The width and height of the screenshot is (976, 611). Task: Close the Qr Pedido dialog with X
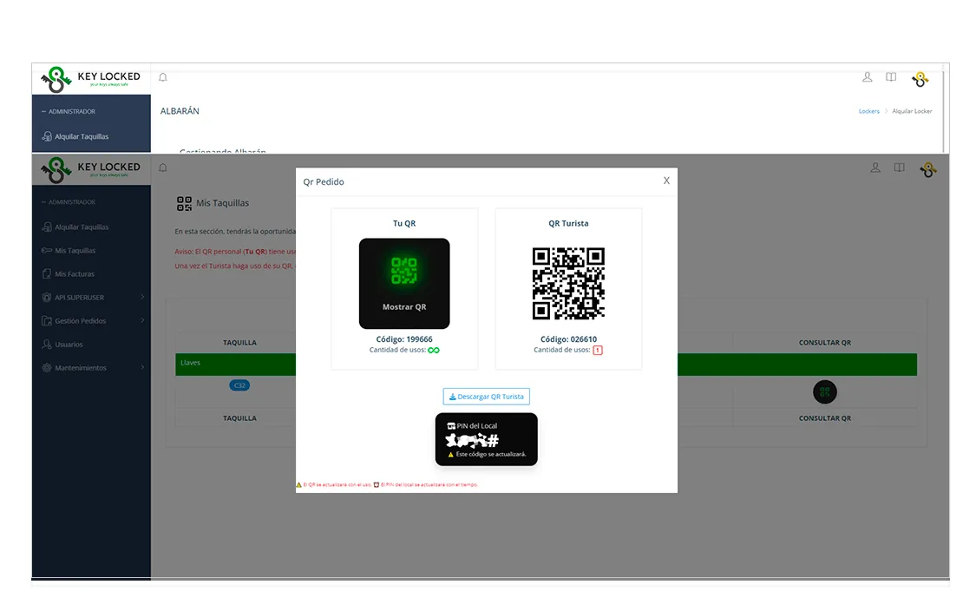666,181
